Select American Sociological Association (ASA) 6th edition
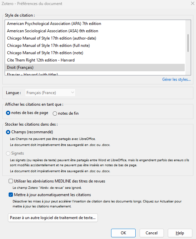This screenshot has height=239, width=196. (95, 31)
